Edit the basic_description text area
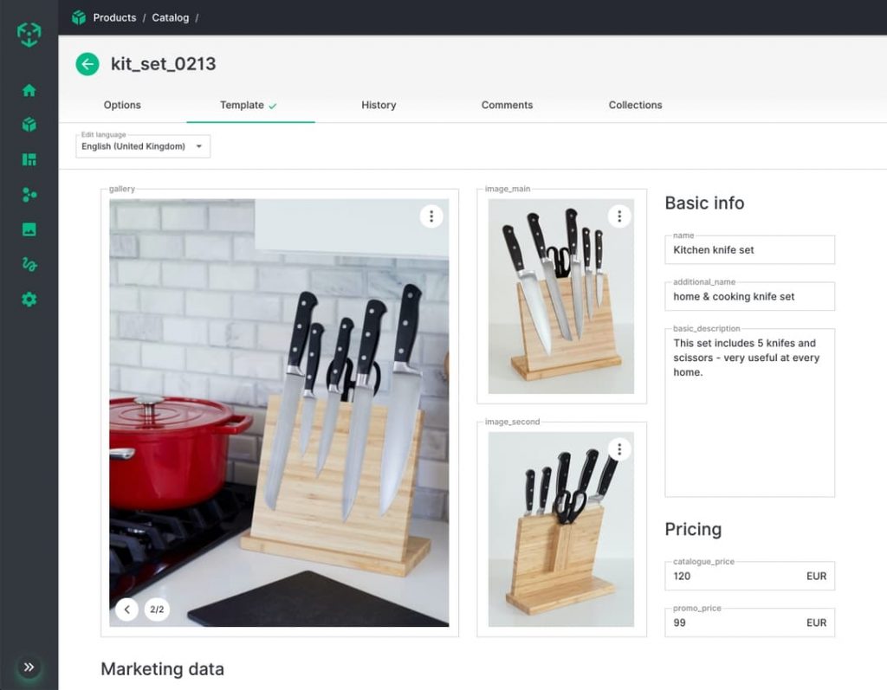 click(749, 413)
